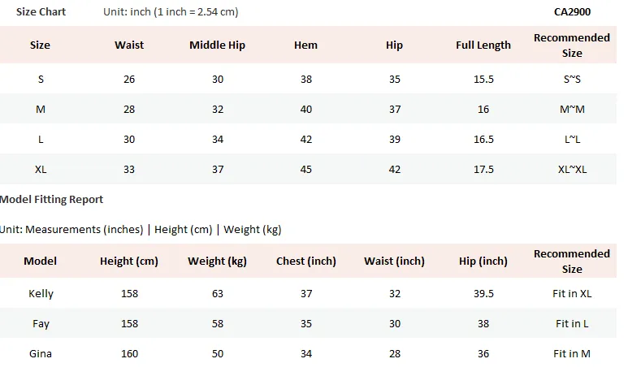
Task: Select the M~M recommended size cell
Action: click(x=572, y=110)
